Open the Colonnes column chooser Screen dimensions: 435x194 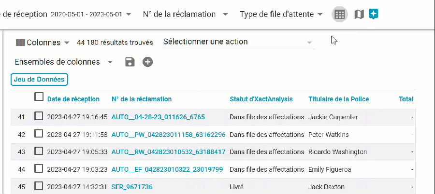tap(43, 42)
